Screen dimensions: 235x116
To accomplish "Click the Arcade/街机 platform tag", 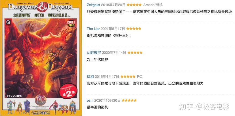I will 153,5.
